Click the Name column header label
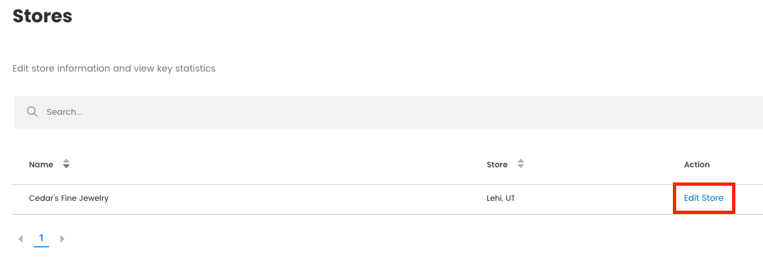The width and height of the screenshot is (763, 275). tap(41, 165)
